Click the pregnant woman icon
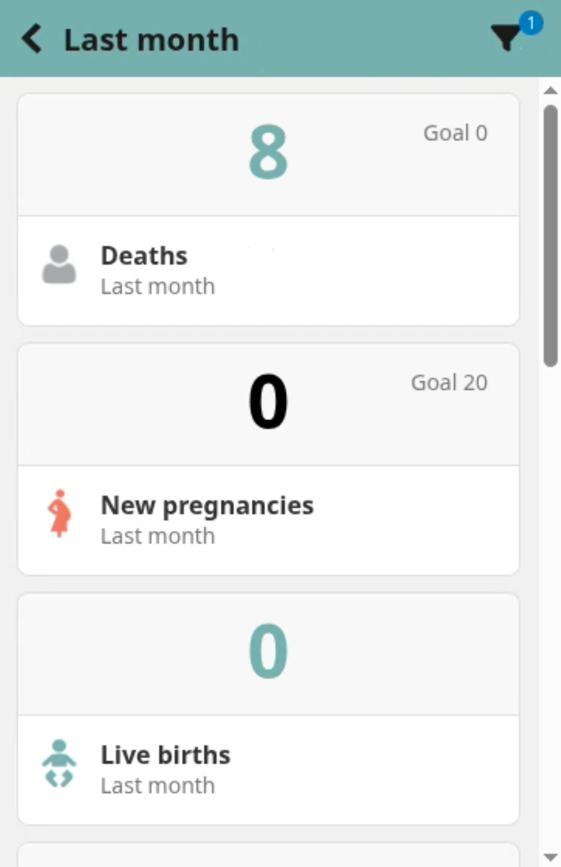 (59, 513)
